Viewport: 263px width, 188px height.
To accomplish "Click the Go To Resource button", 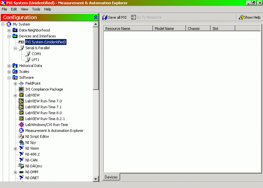I will click(146, 17).
